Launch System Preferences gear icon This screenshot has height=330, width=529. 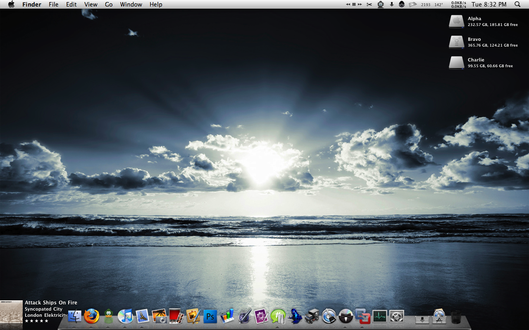point(396,316)
